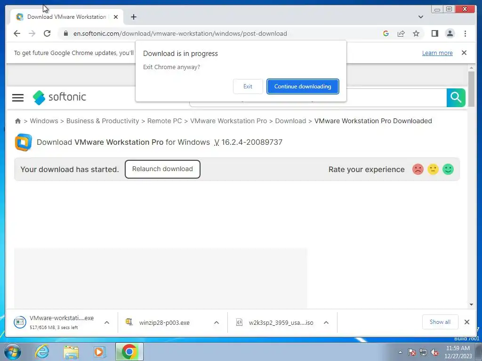Open the tab search chevron
Image resolution: width=482 pixels, height=361 pixels.
coord(420,17)
